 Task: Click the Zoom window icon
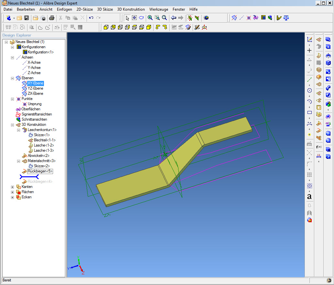(x=157, y=18)
